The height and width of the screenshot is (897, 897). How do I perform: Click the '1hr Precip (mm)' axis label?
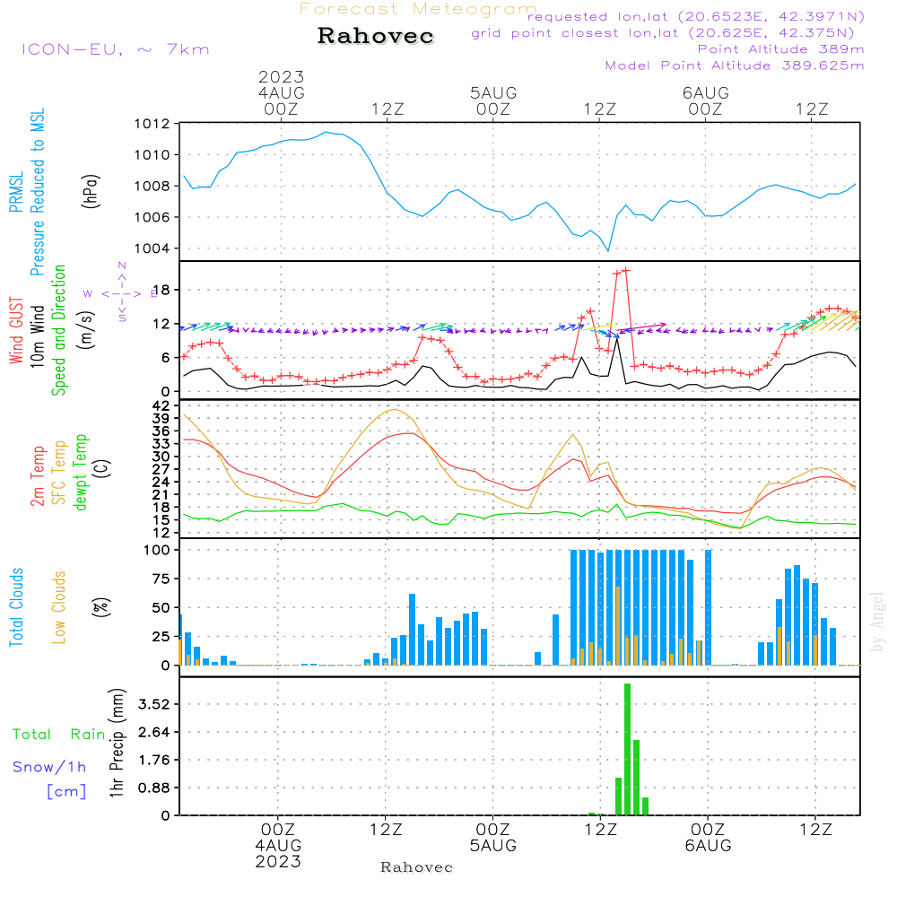[x=117, y=743]
